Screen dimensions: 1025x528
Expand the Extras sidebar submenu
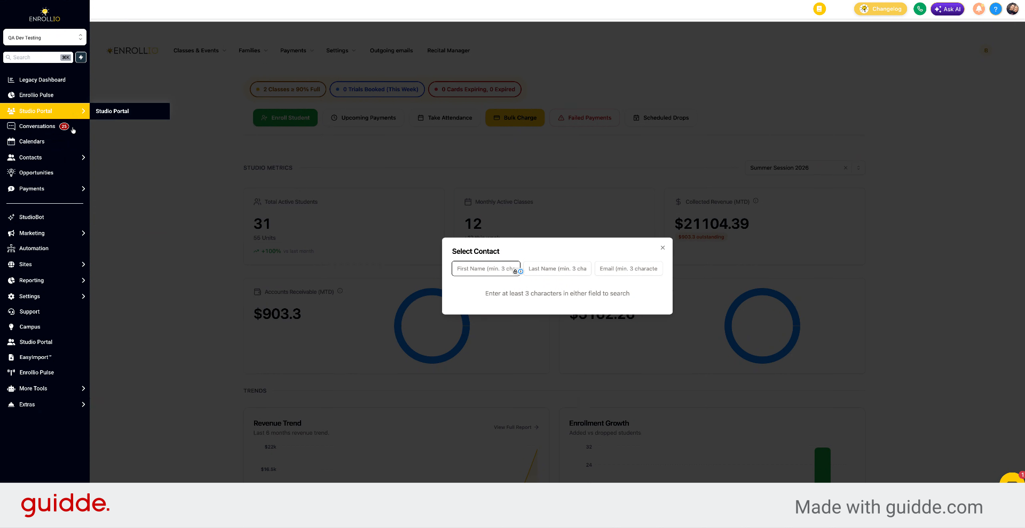coord(83,405)
